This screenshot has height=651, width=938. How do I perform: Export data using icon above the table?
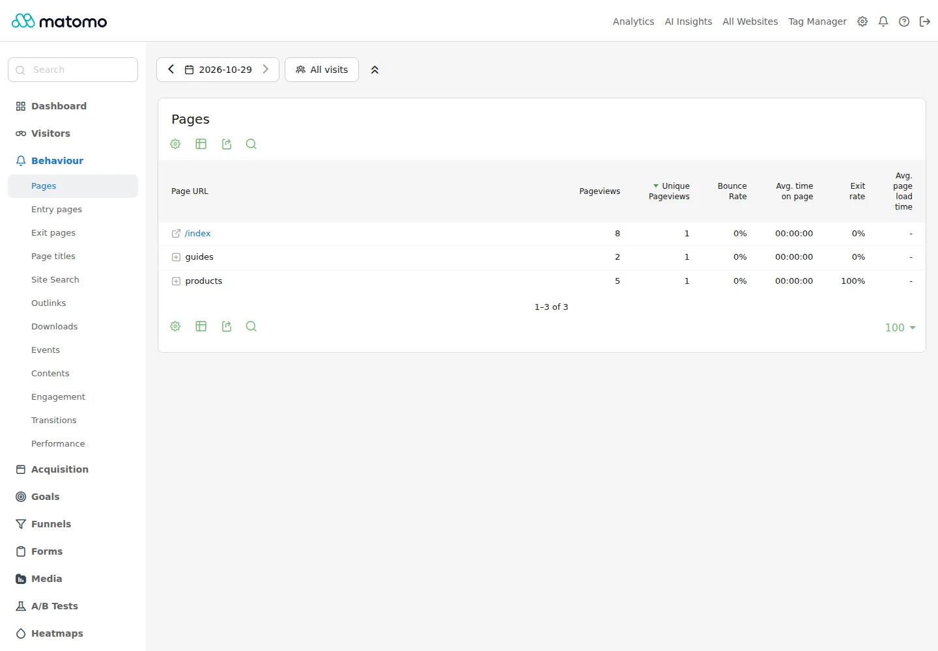pyautogui.click(x=226, y=144)
